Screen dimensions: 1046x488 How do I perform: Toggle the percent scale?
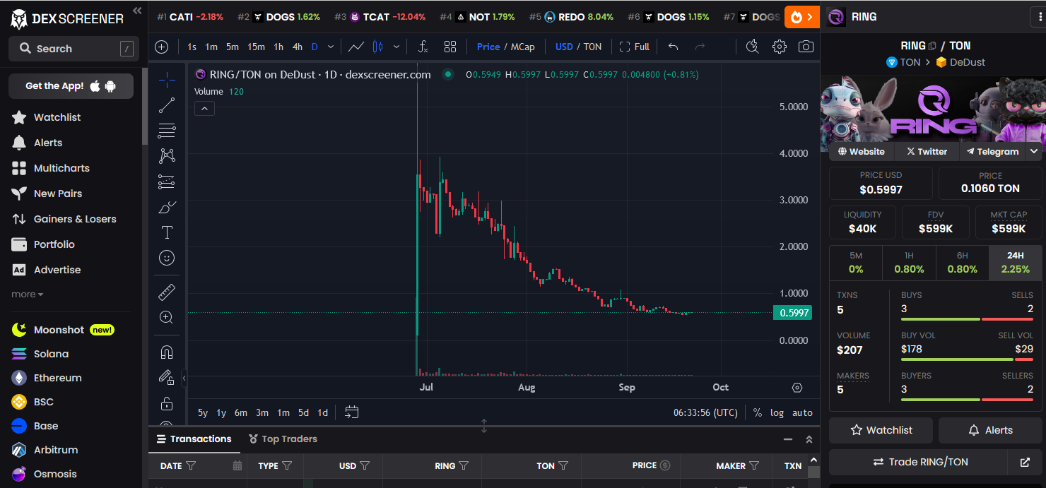(758, 412)
